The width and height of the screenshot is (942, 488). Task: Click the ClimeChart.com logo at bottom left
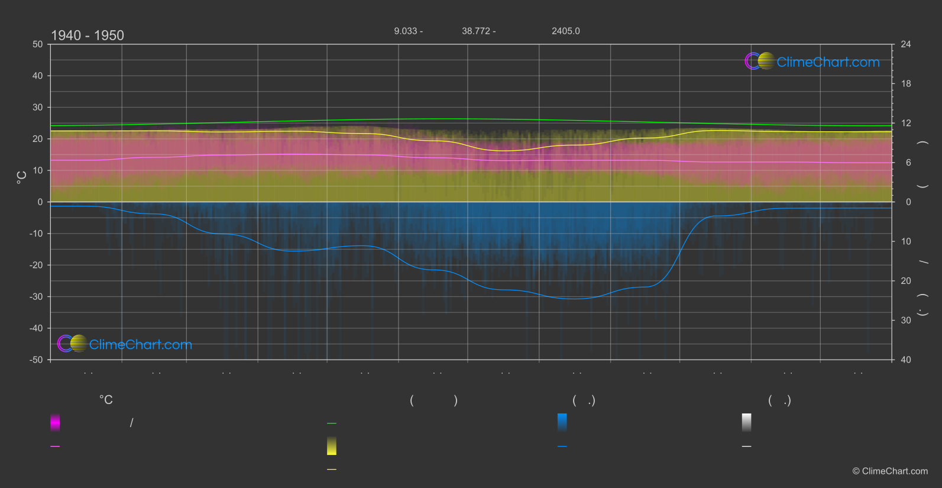coord(125,344)
